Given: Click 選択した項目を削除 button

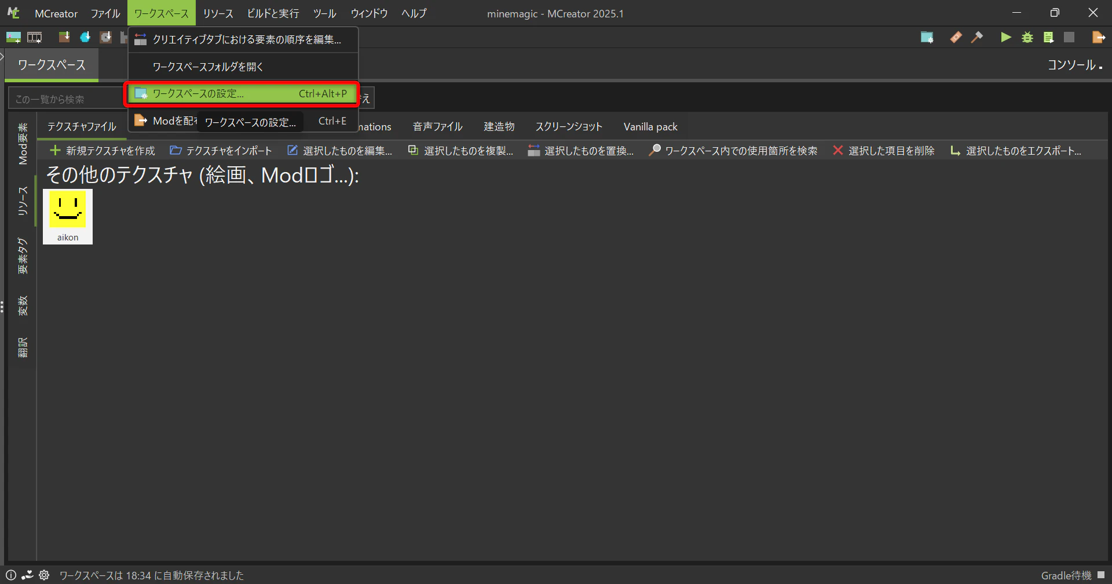Looking at the screenshot, I should pyautogui.click(x=883, y=151).
